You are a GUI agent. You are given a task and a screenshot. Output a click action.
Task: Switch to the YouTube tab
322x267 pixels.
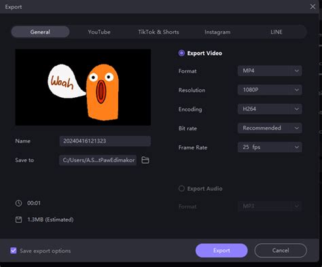click(99, 32)
